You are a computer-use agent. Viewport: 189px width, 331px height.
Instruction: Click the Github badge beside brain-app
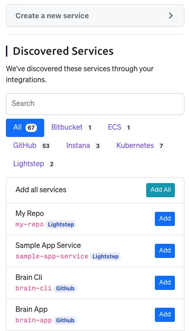tap(65, 320)
